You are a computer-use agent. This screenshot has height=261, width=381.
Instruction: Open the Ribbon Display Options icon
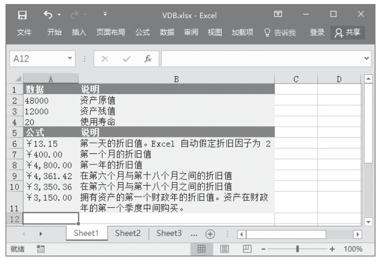(x=277, y=15)
